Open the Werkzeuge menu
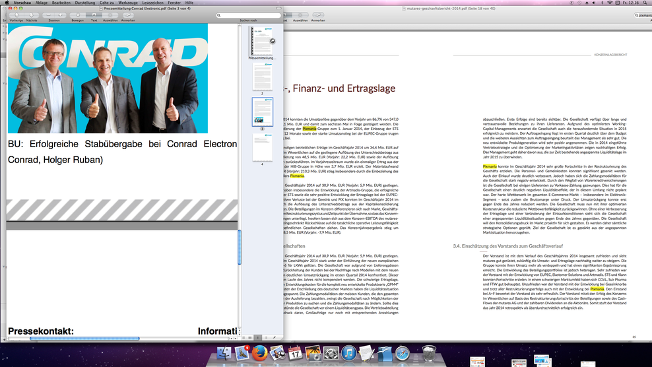Image resolution: width=652 pixels, height=367 pixels. click(x=128, y=3)
